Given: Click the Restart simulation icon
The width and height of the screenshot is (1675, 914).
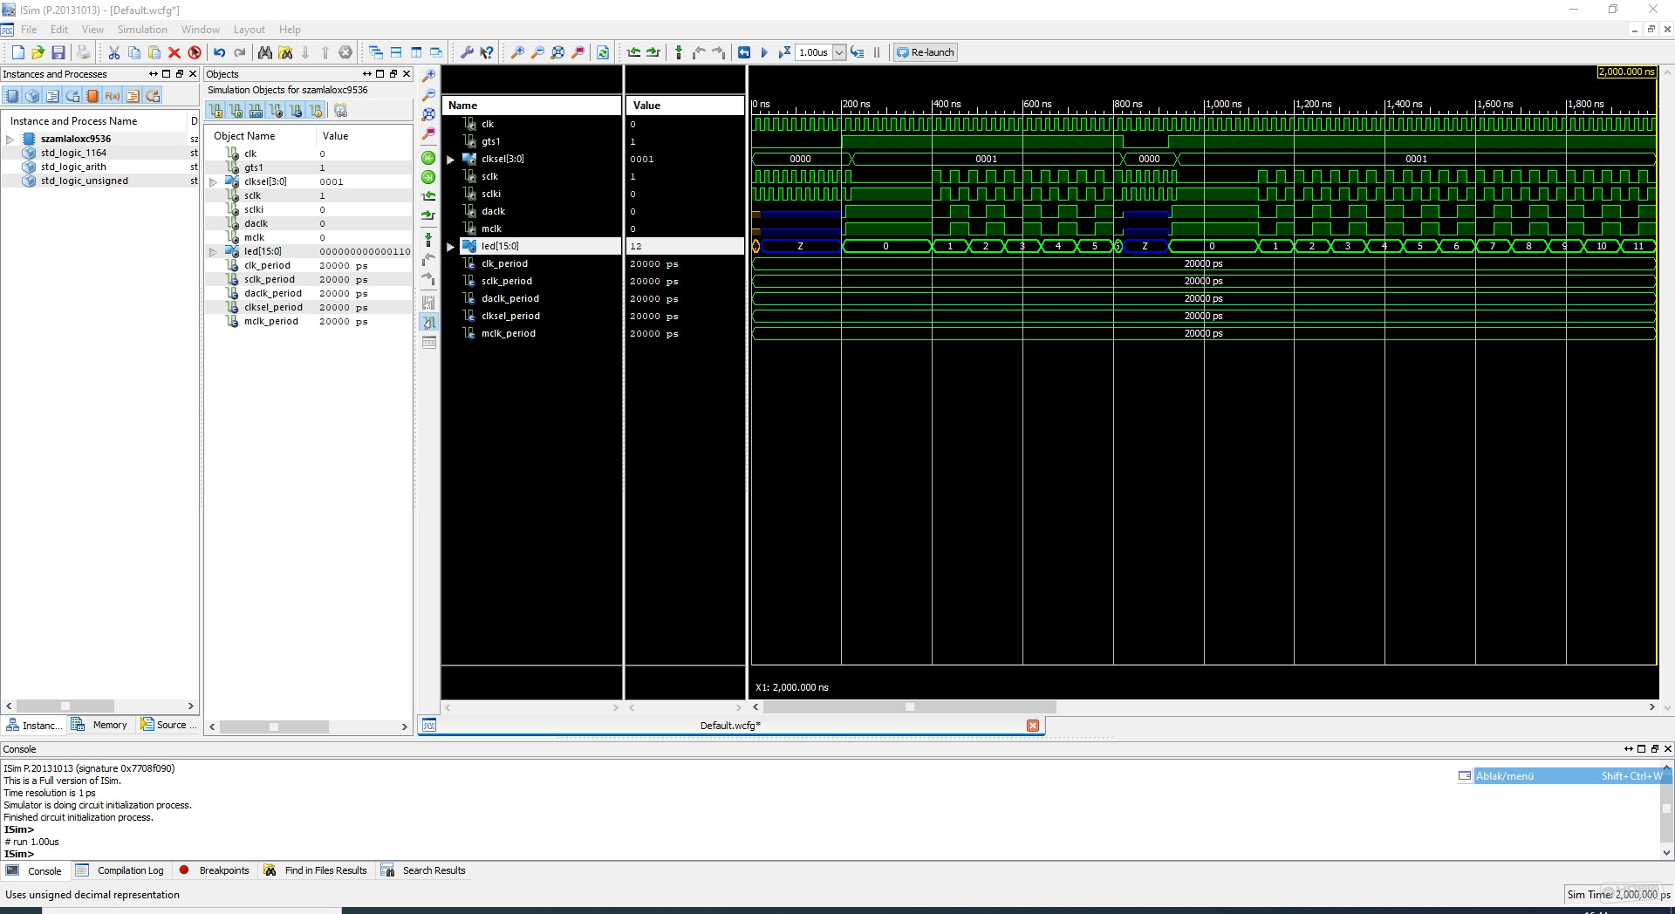Looking at the screenshot, I should point(744,52).
